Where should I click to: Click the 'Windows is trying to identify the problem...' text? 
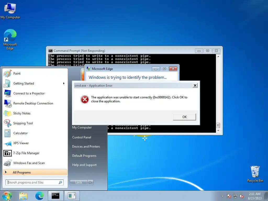pos(127,77)
